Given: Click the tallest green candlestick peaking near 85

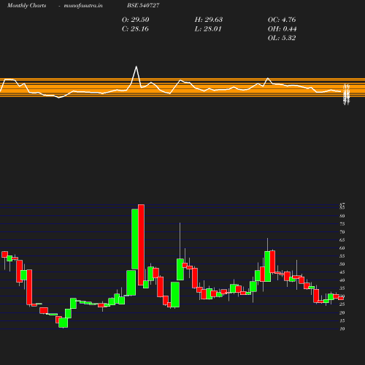Looking at the screenshot, I should (135, 239).
